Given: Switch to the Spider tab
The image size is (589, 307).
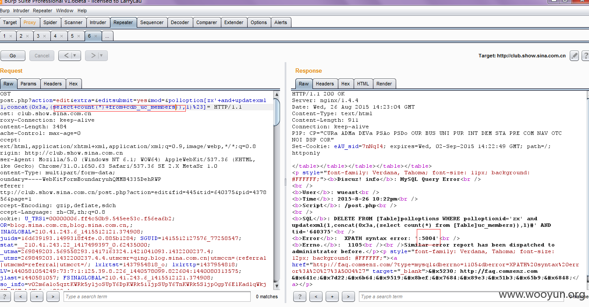Looking at the screenshot, I should 50,22.
